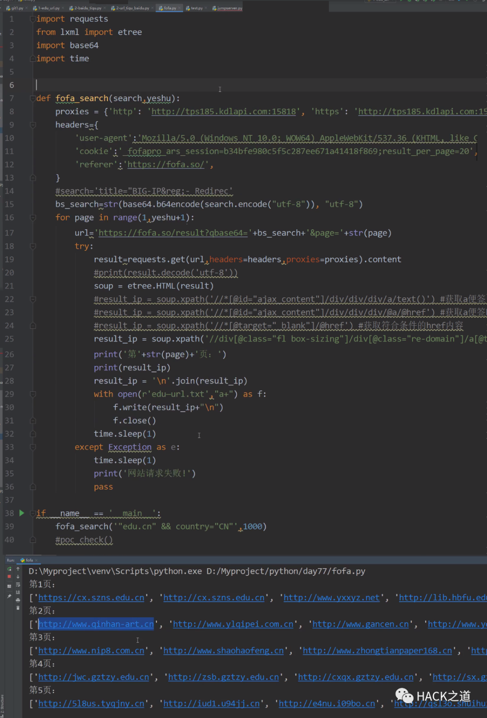487x718 pixels.
Task: Open http://cxqx.gztzy.edu.cn link
Action: tap(356, 677)
